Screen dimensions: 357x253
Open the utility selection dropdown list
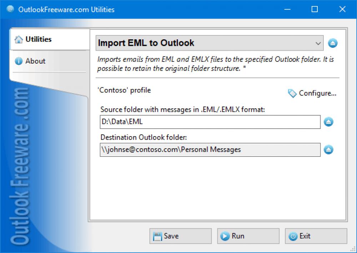pos(318,43)
